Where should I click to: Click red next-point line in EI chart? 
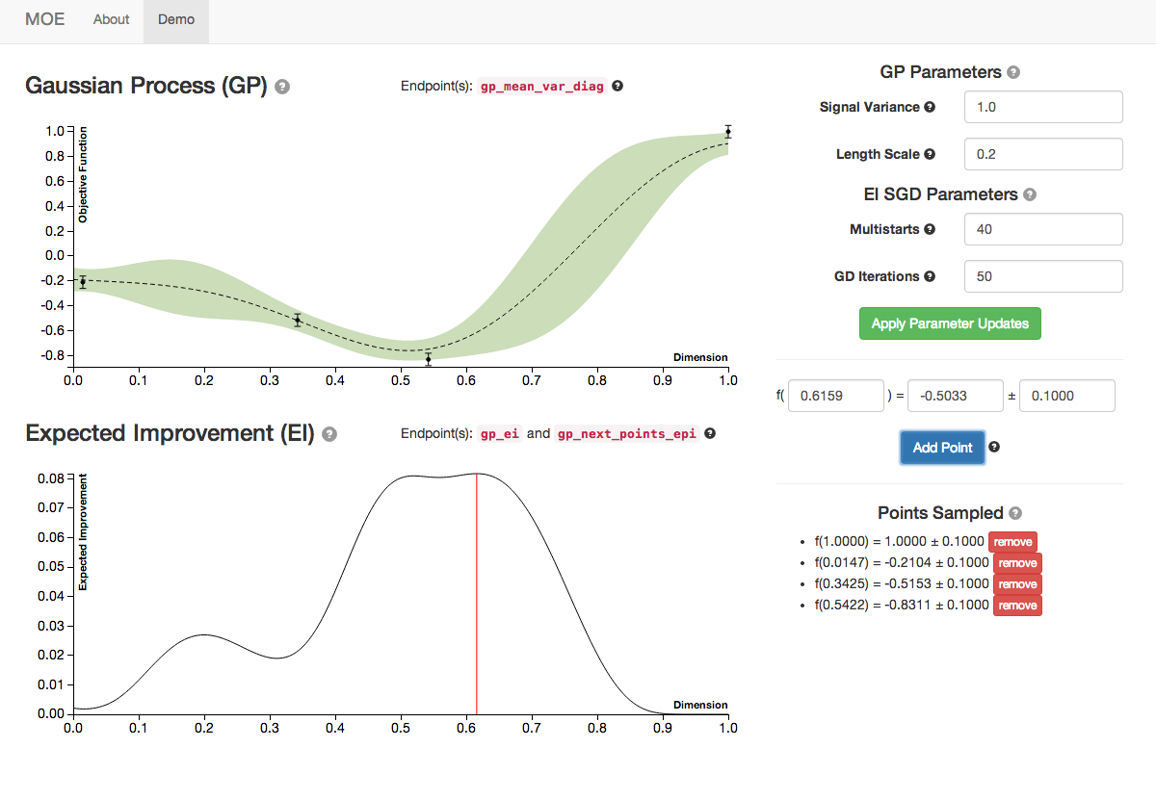click(x=477, y=593)
